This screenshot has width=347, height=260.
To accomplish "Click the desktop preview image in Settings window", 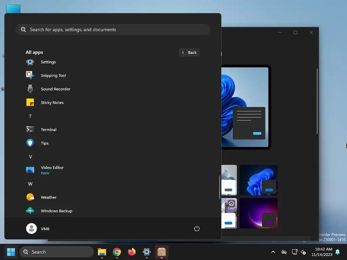I will tap(245, 107).
